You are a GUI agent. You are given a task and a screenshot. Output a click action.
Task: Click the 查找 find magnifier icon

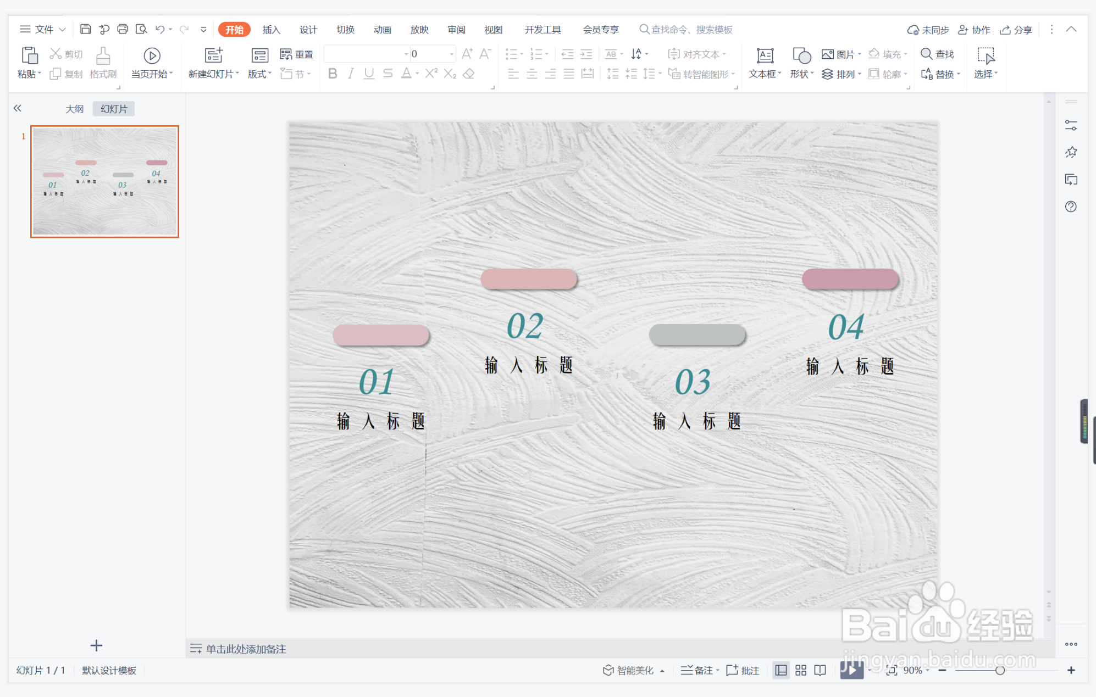(927, 54)
